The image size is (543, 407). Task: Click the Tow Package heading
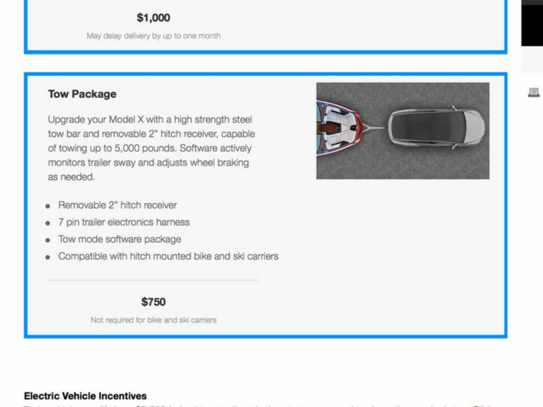pos(82,94)
